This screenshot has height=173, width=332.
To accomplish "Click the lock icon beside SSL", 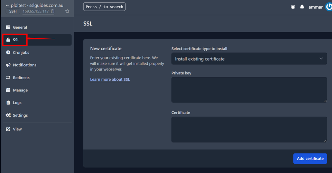I will tap(8, 40).
